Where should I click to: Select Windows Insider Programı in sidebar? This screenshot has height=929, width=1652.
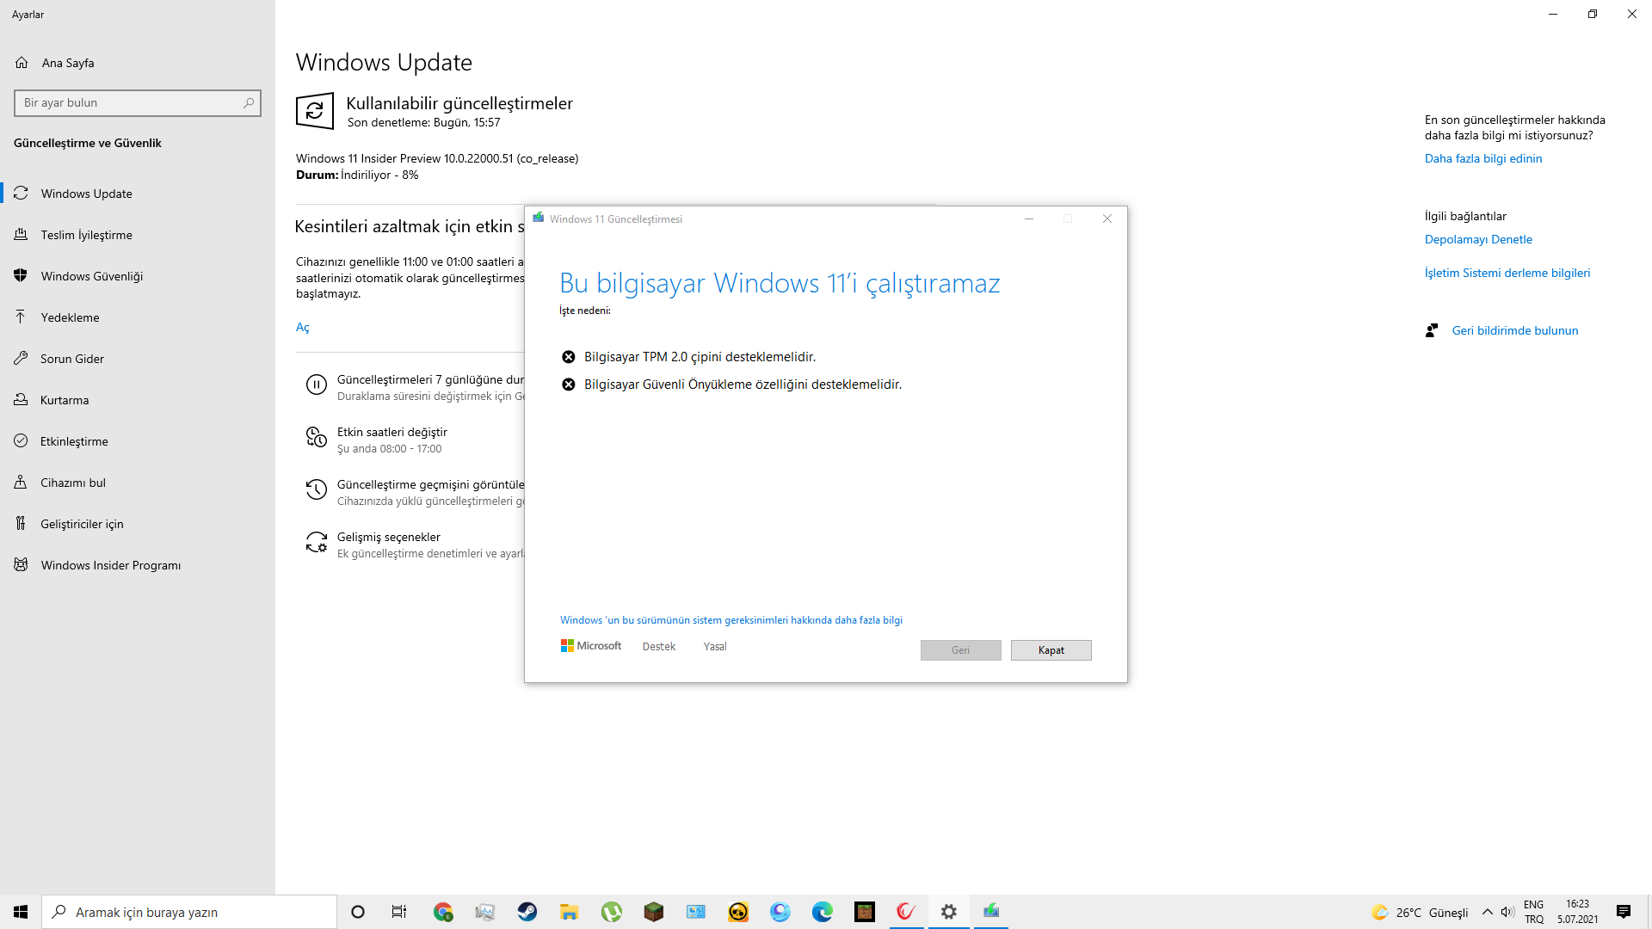click(x=110, y=565)
